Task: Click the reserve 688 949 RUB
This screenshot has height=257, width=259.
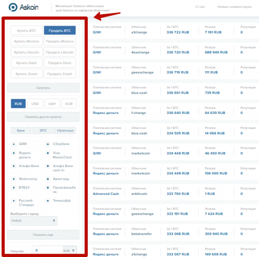Action: [x=216, y=52]
